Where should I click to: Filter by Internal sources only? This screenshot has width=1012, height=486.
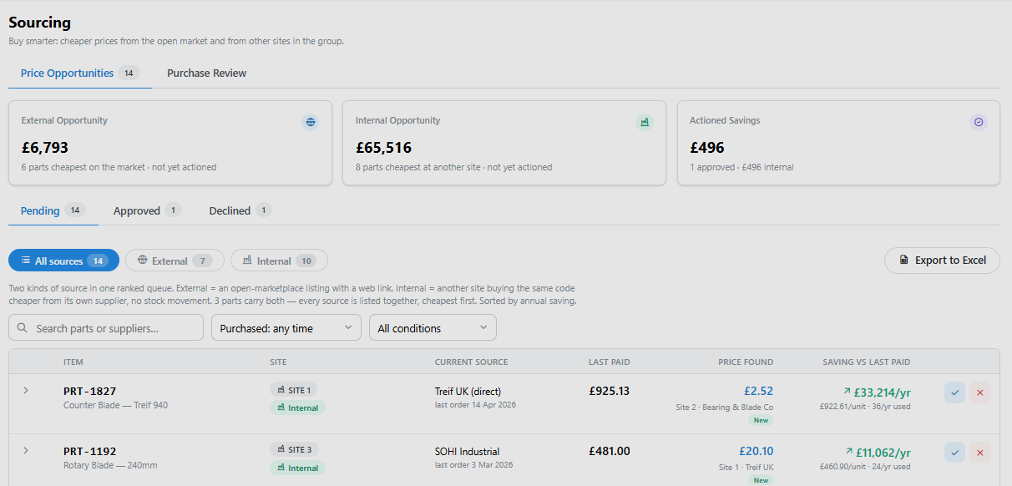[279, 261]
